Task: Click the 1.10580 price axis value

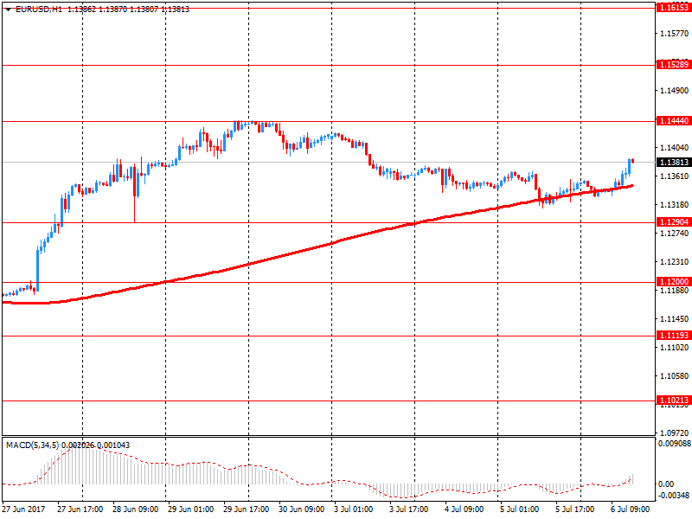Action: coord(674,375)
